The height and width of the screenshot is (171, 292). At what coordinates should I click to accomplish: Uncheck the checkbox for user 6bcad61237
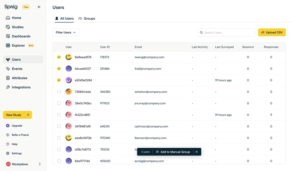pyautogui.click(x=59, y=69)
